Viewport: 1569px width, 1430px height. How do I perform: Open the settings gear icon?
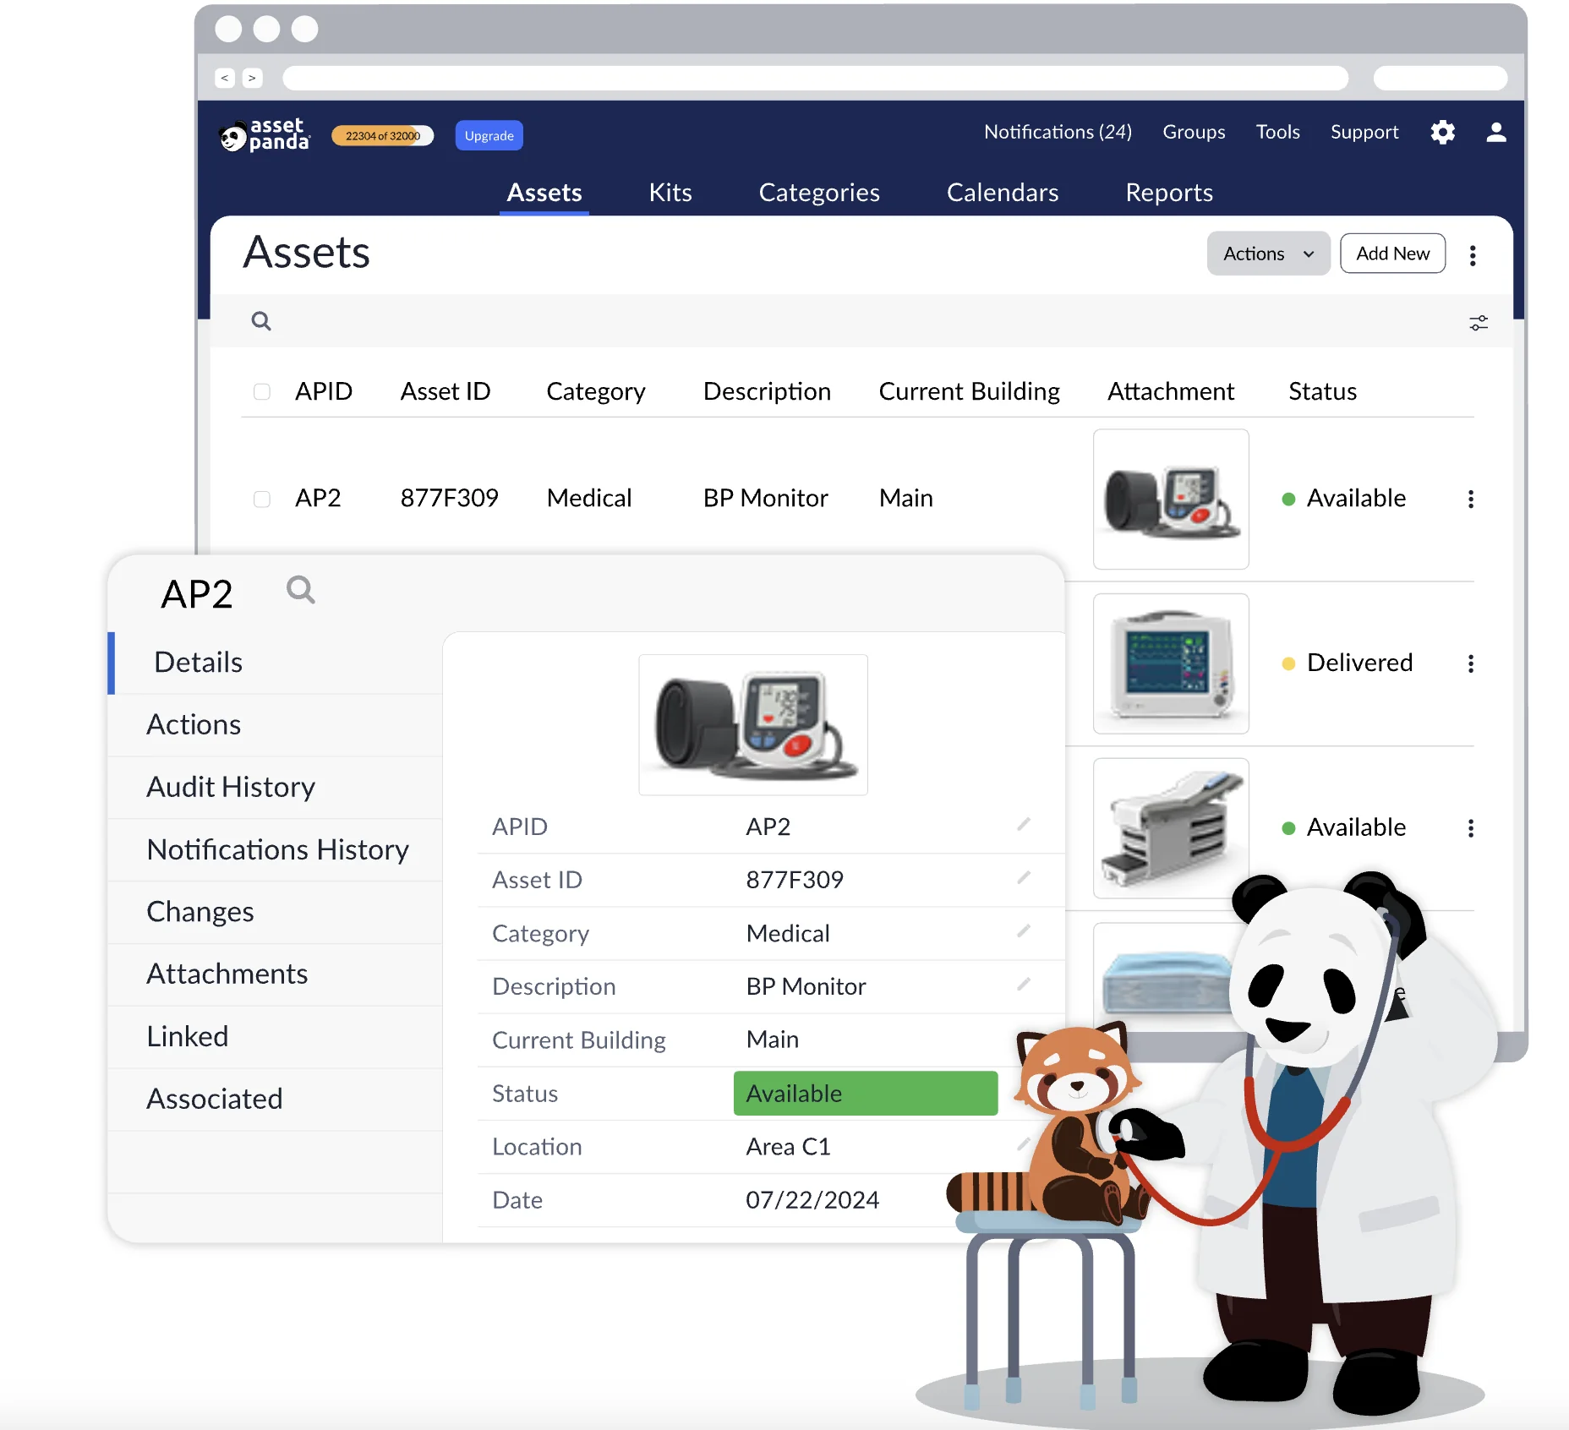point(1442,133)
